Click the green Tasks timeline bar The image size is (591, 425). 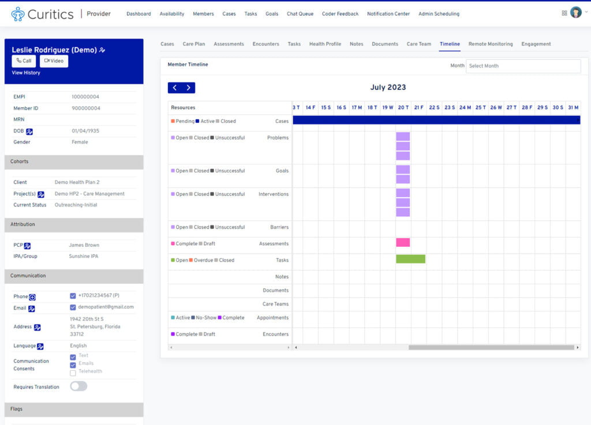click(x=410, y=259)
